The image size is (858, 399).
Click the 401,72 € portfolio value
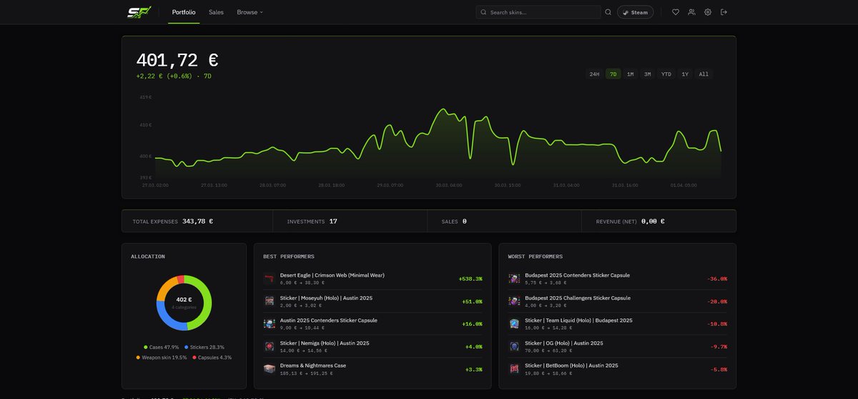[177, 60]
